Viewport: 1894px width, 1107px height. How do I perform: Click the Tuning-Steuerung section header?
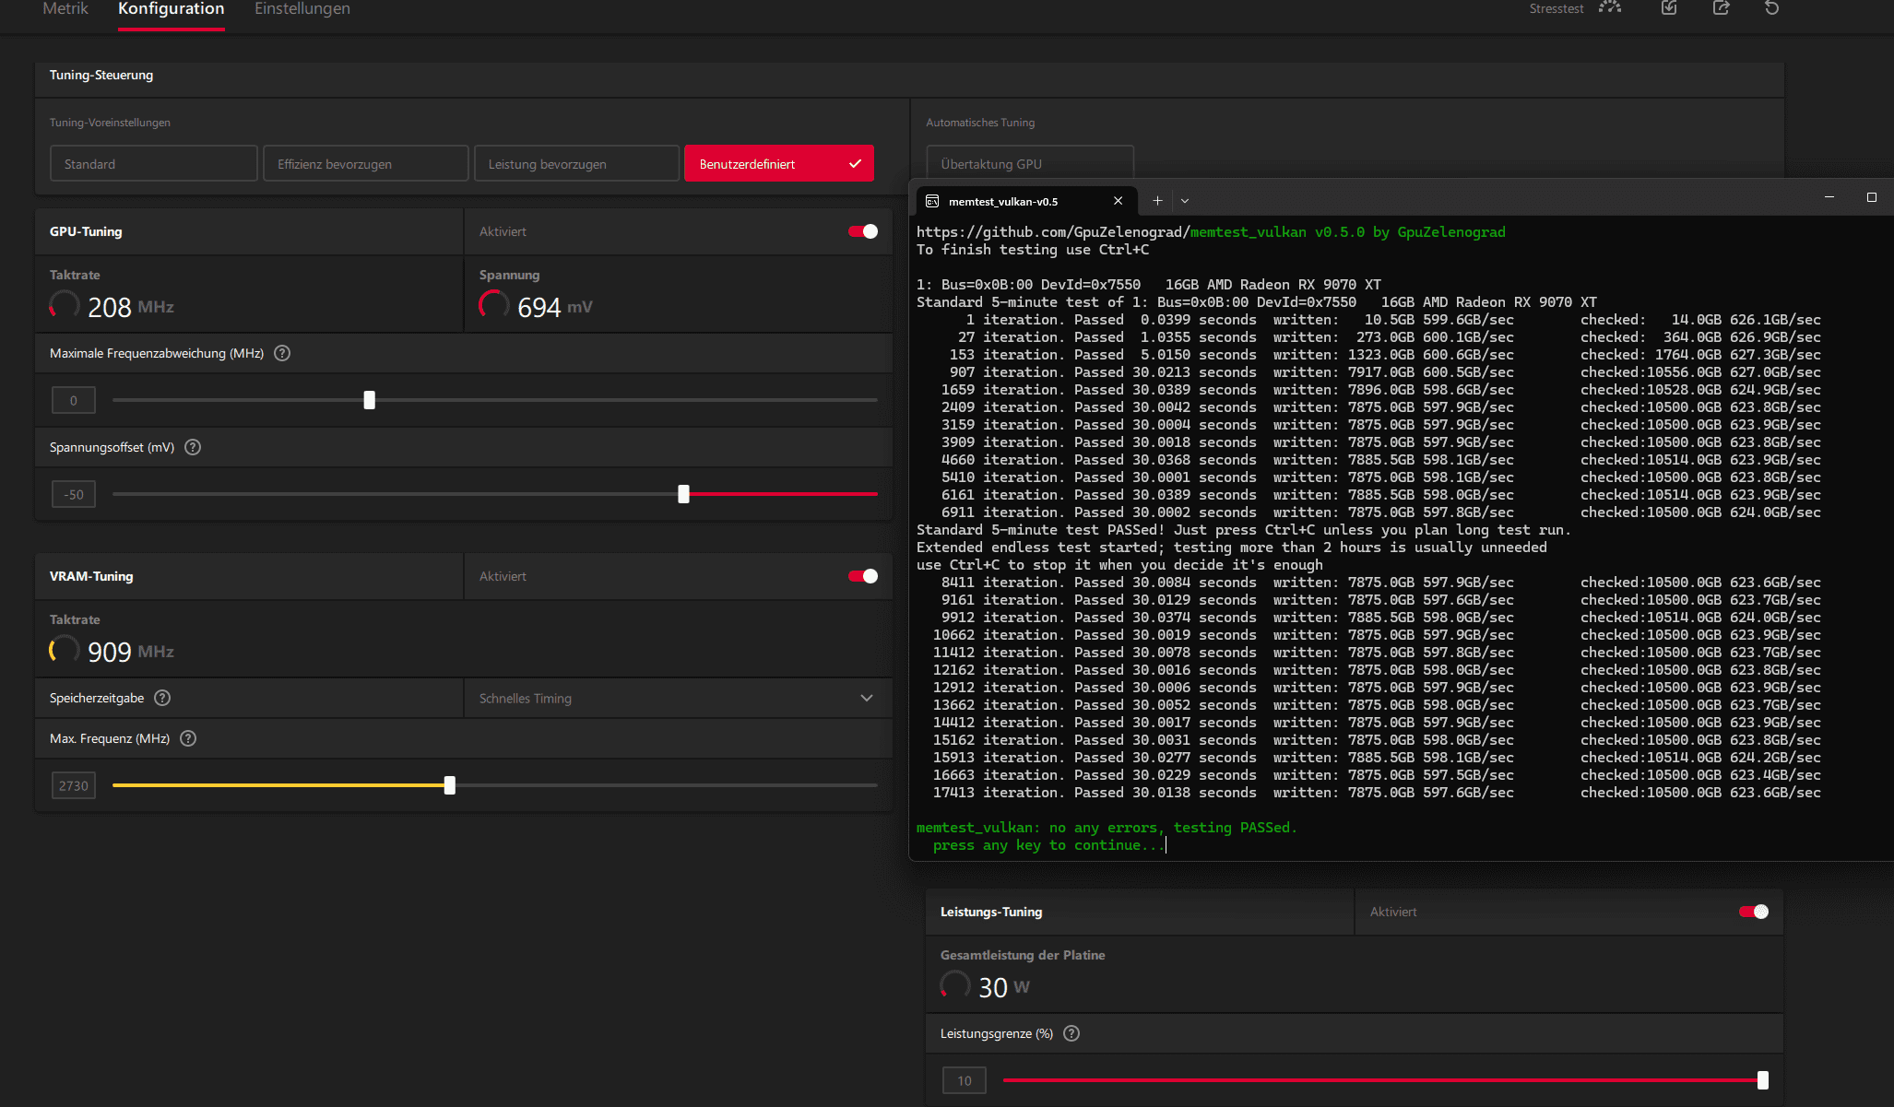101,75
